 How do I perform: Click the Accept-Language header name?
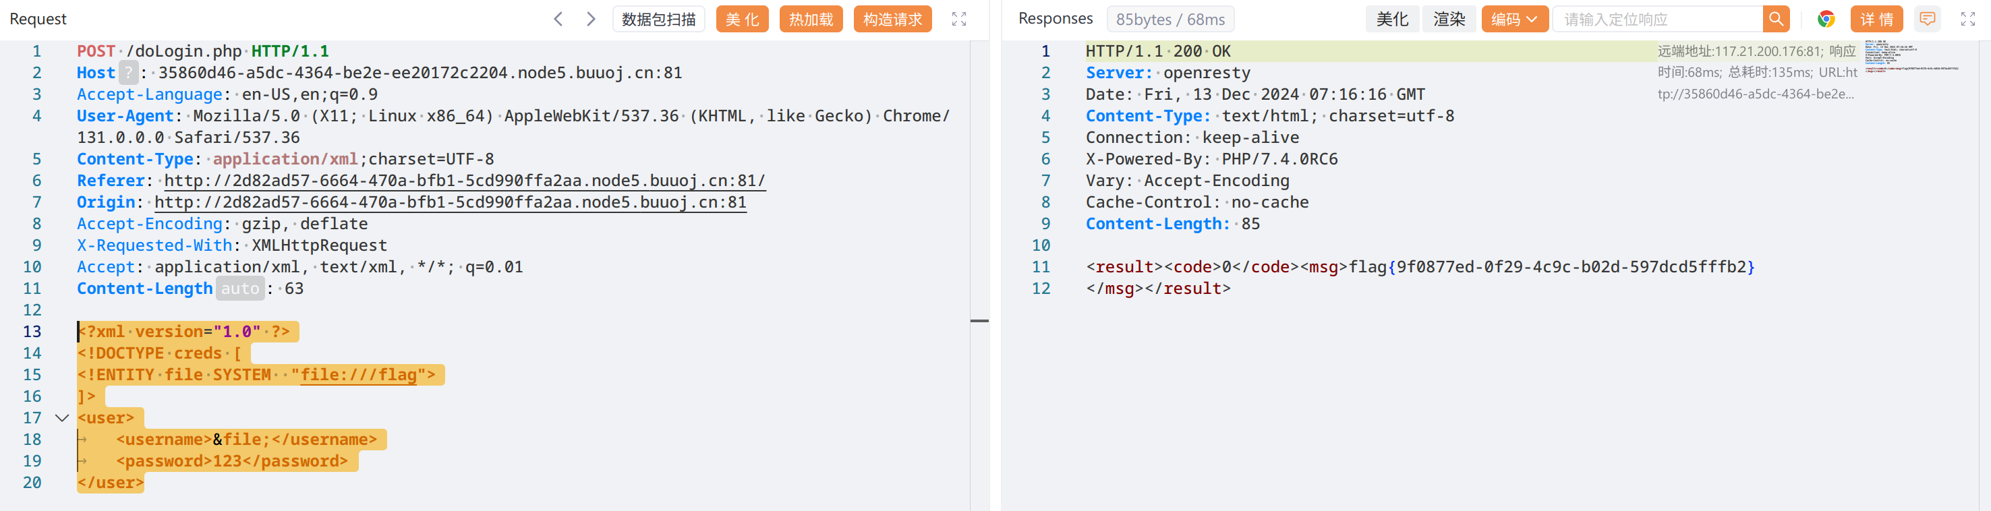[149, 94]
